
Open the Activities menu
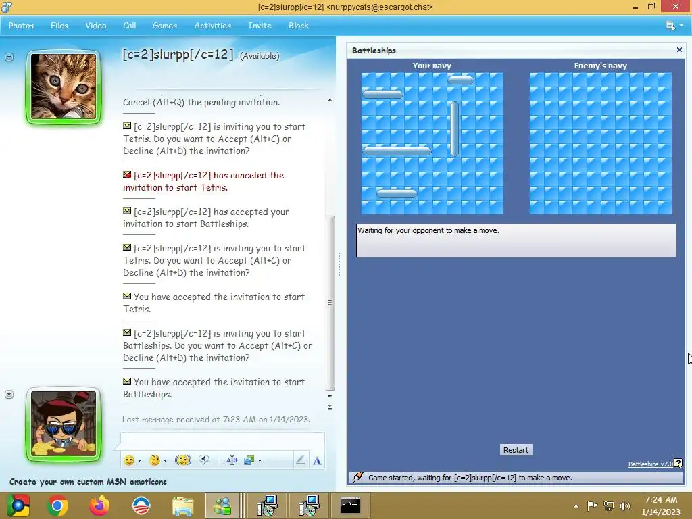point(213,26)
